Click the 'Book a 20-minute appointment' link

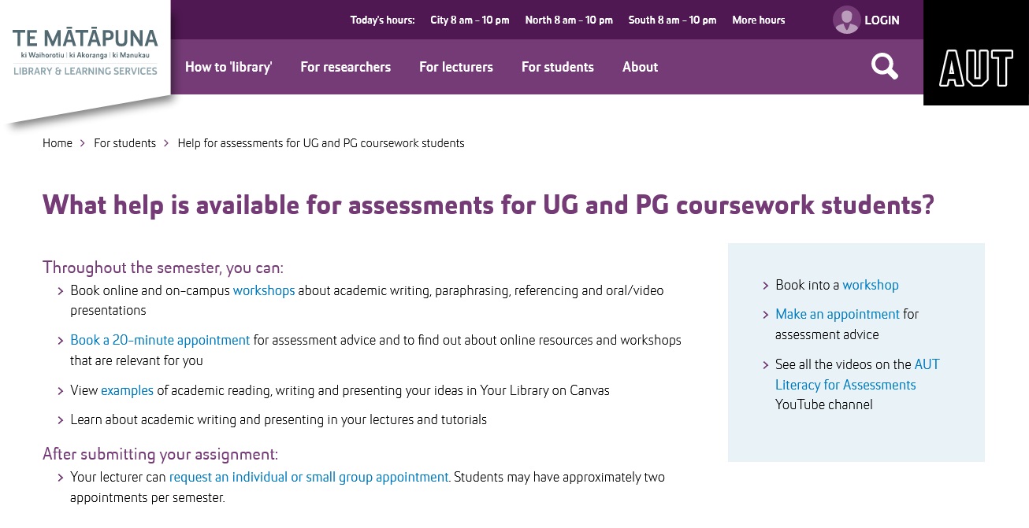160,340
